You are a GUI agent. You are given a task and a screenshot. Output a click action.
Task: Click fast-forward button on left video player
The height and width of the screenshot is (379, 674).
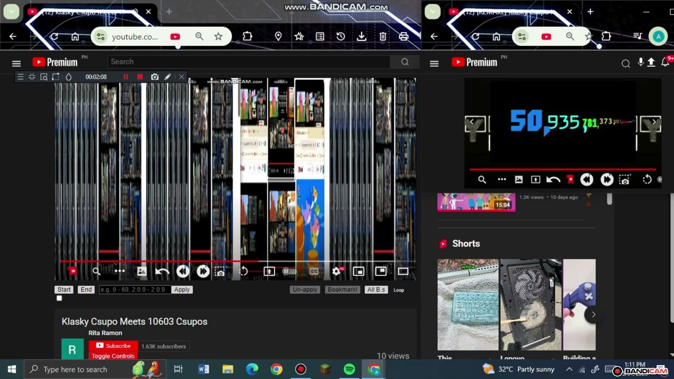[x=203, y=271]
